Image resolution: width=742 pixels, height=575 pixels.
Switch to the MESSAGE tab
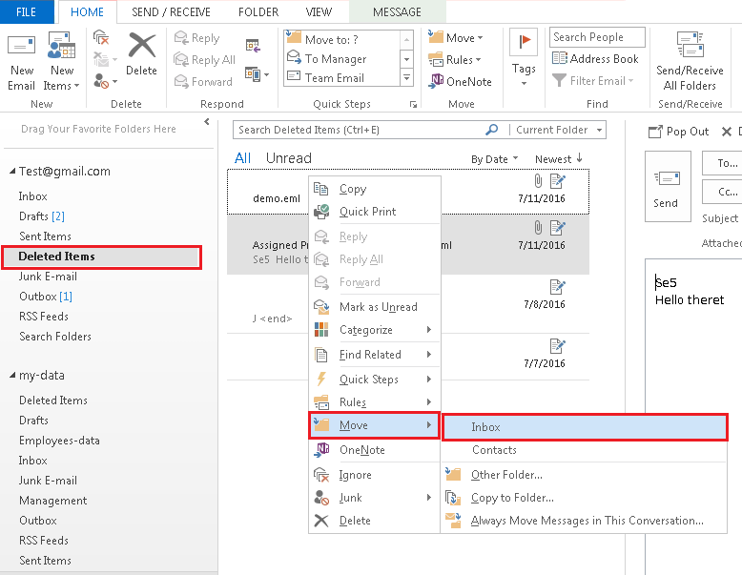pos(397,11)
